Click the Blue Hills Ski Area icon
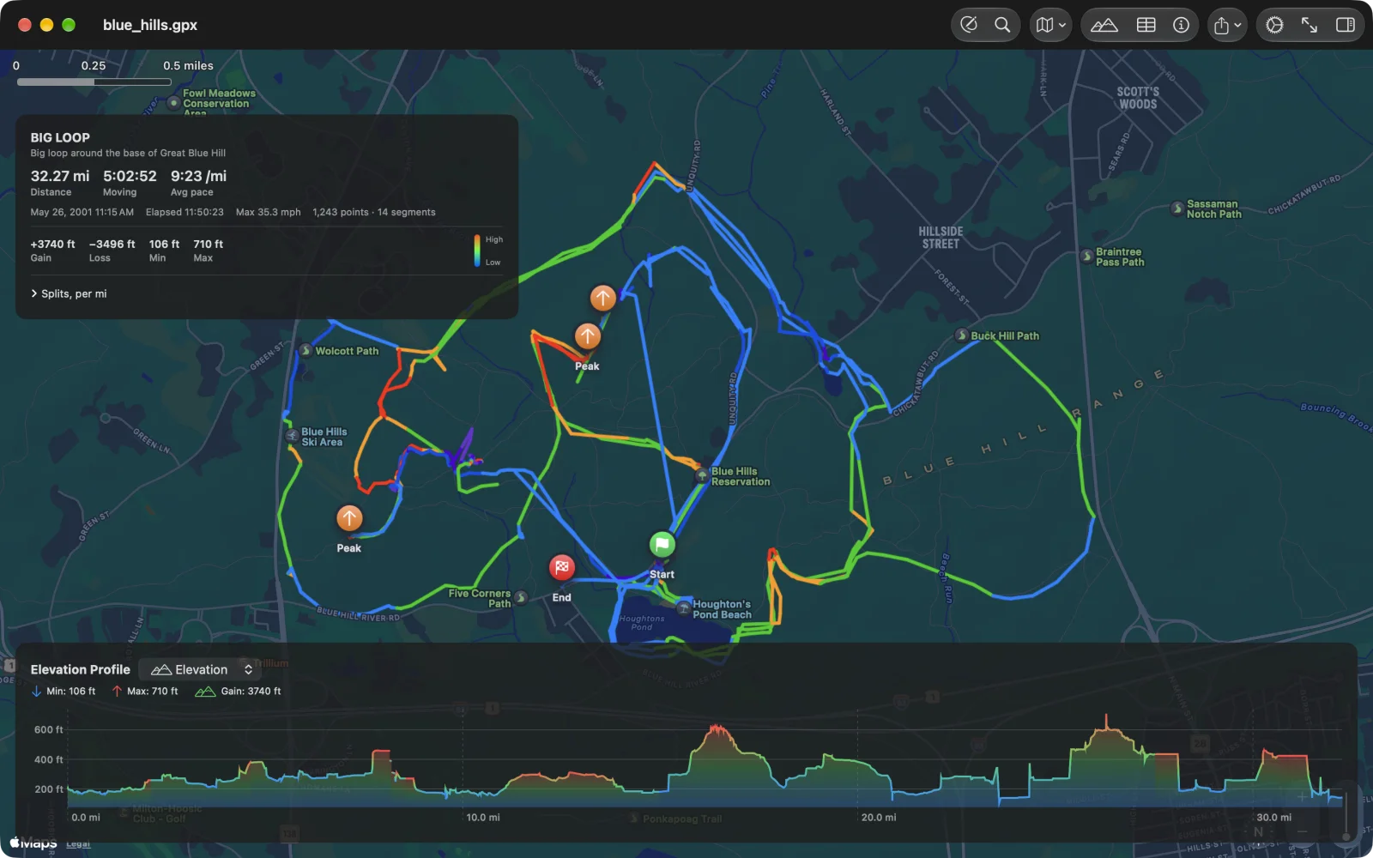Image resolution: width=1373 pixels, height=858 pixels. (x=293, y=436)
